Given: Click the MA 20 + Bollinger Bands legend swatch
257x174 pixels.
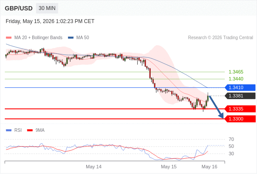Looking at the screenshot, I should click(x=9, y=38).
